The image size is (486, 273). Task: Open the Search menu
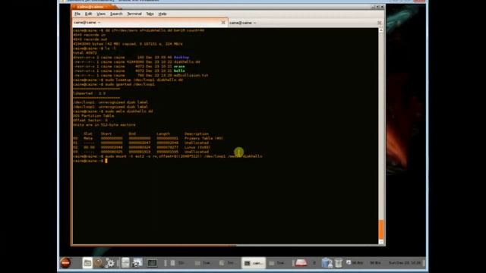point(116,14)
